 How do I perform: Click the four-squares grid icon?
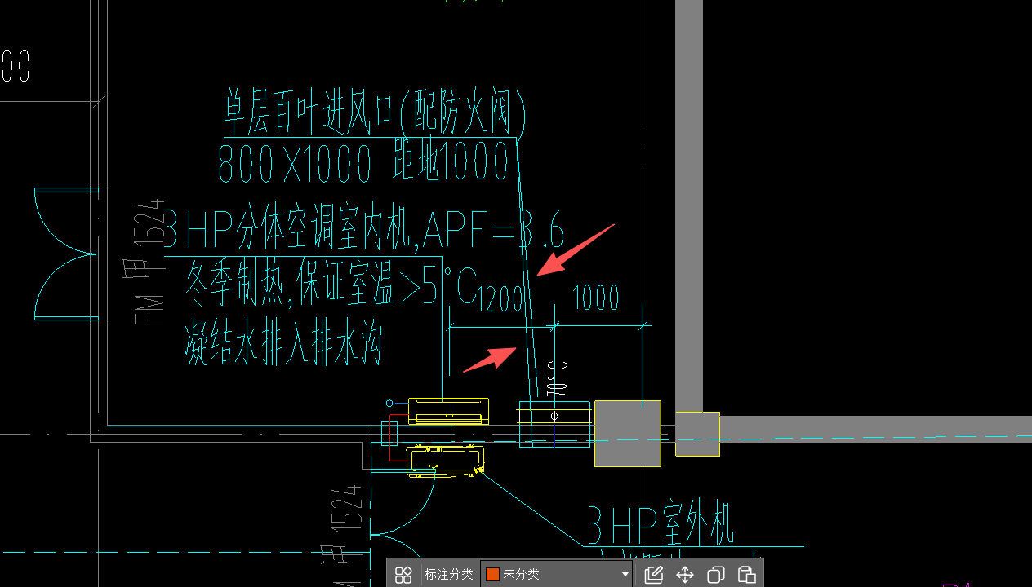404,575
